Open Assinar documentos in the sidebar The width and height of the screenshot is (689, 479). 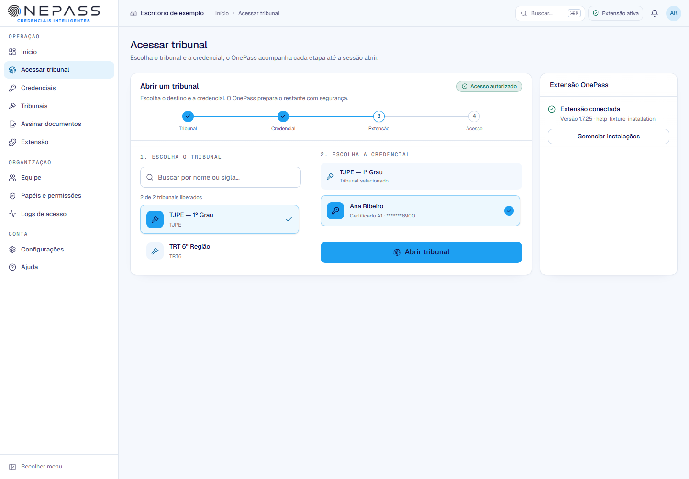[59, 124]
